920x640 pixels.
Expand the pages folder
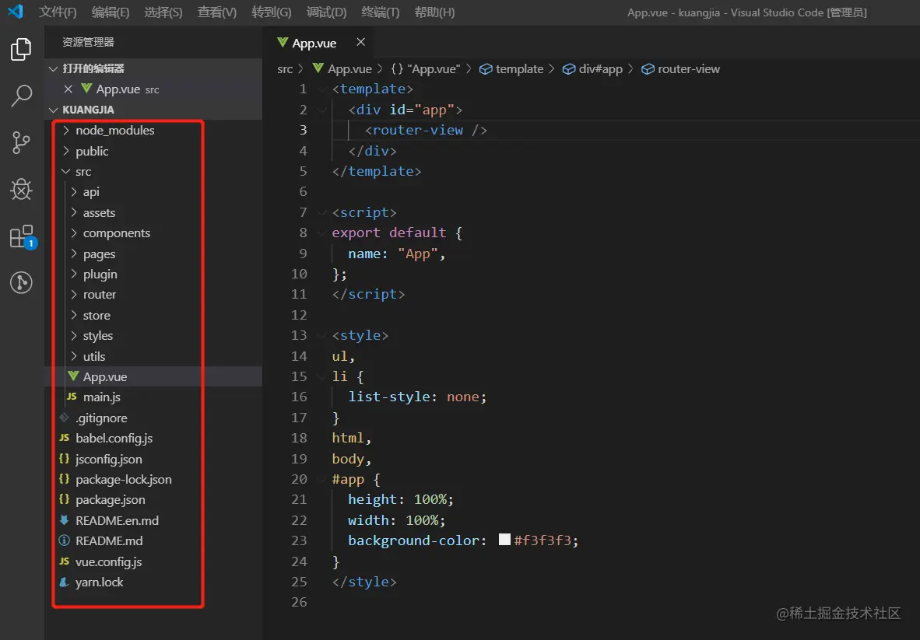pyautogui.click(x=73, y=254)
